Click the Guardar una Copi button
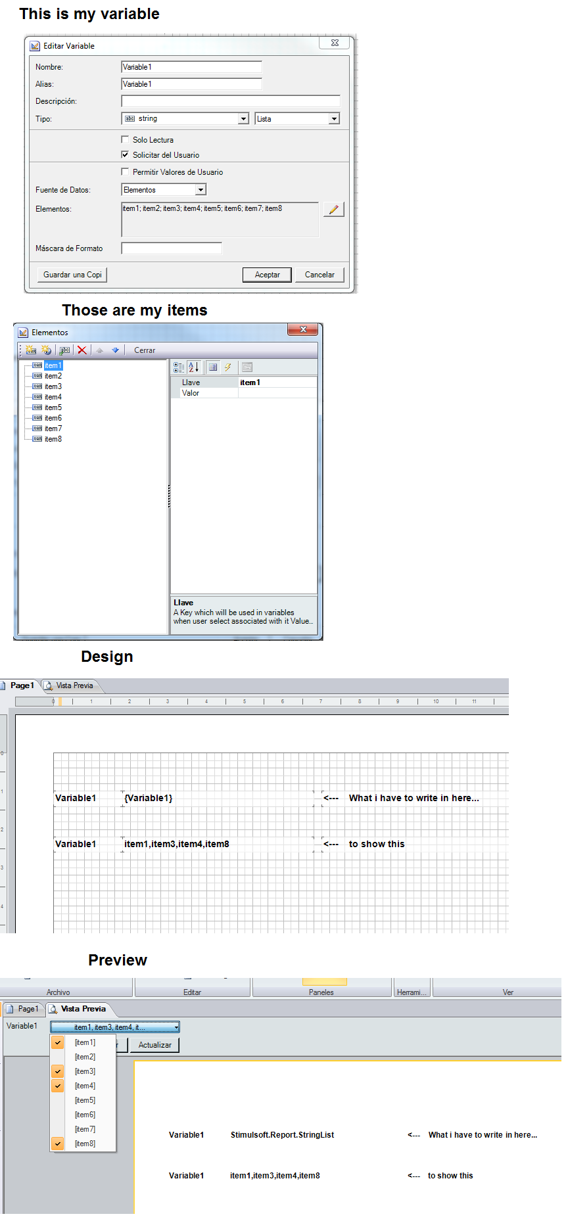This screenshot has height=1229, width=568. pos(72,275)
